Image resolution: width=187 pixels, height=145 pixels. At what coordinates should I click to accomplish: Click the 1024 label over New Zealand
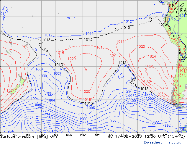click(x=11, y=91)
